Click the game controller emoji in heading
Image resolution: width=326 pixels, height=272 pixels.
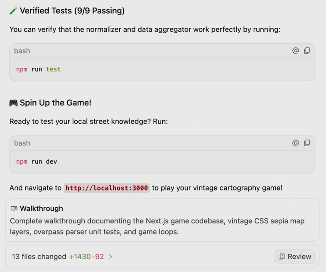(13, 103)
